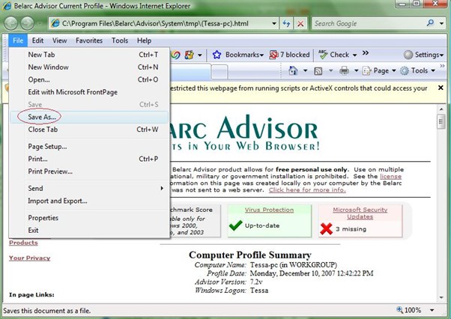Follow 'Click here for more info' link
The width and height of the screenshot is (451, 319).
(x=307, y=190)
